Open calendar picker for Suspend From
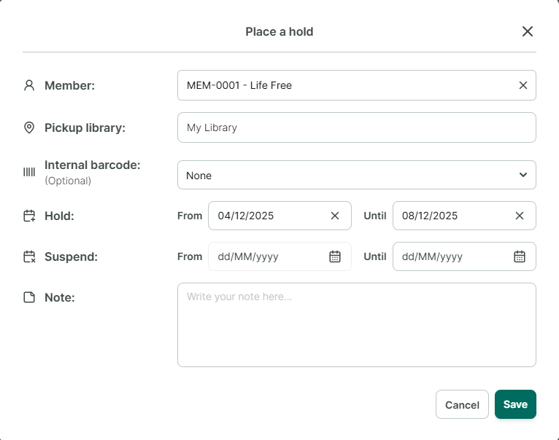559x440 pixels. [335, 256]
